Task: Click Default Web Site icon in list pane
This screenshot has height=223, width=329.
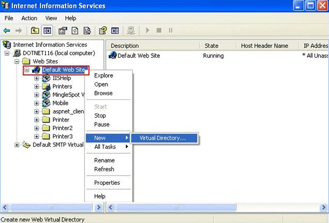Action: click(x=112, y=55)
